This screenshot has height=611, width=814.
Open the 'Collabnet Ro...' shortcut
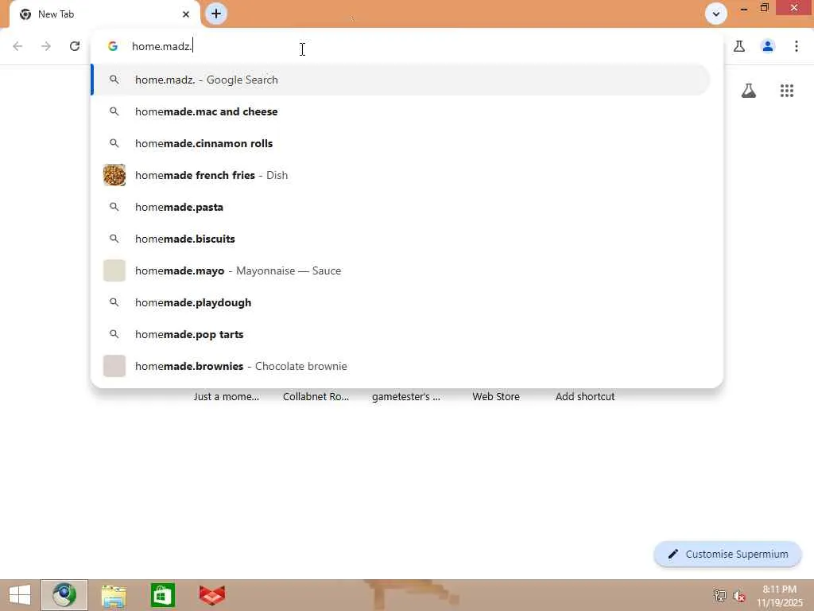pos(316,396)
